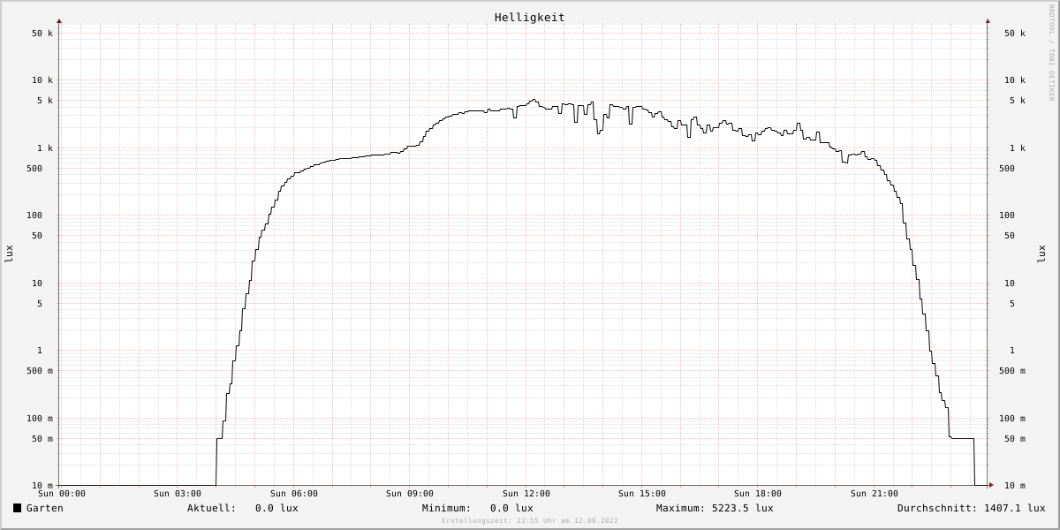Click the left axis 50 k label
Image resolution: width=1060 pixels, height=530 pixels.
(x=42, y=34)
